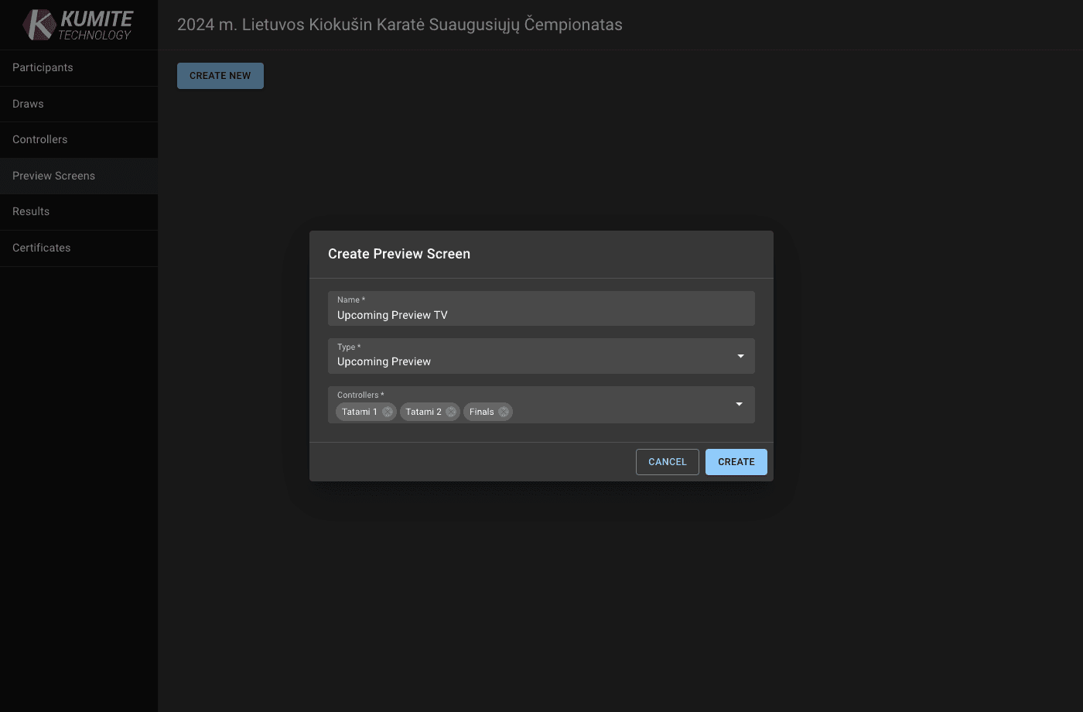The width and height of the screenshot is (1083, 712).
Task: Select the Finals chip label
Action: 481,412
